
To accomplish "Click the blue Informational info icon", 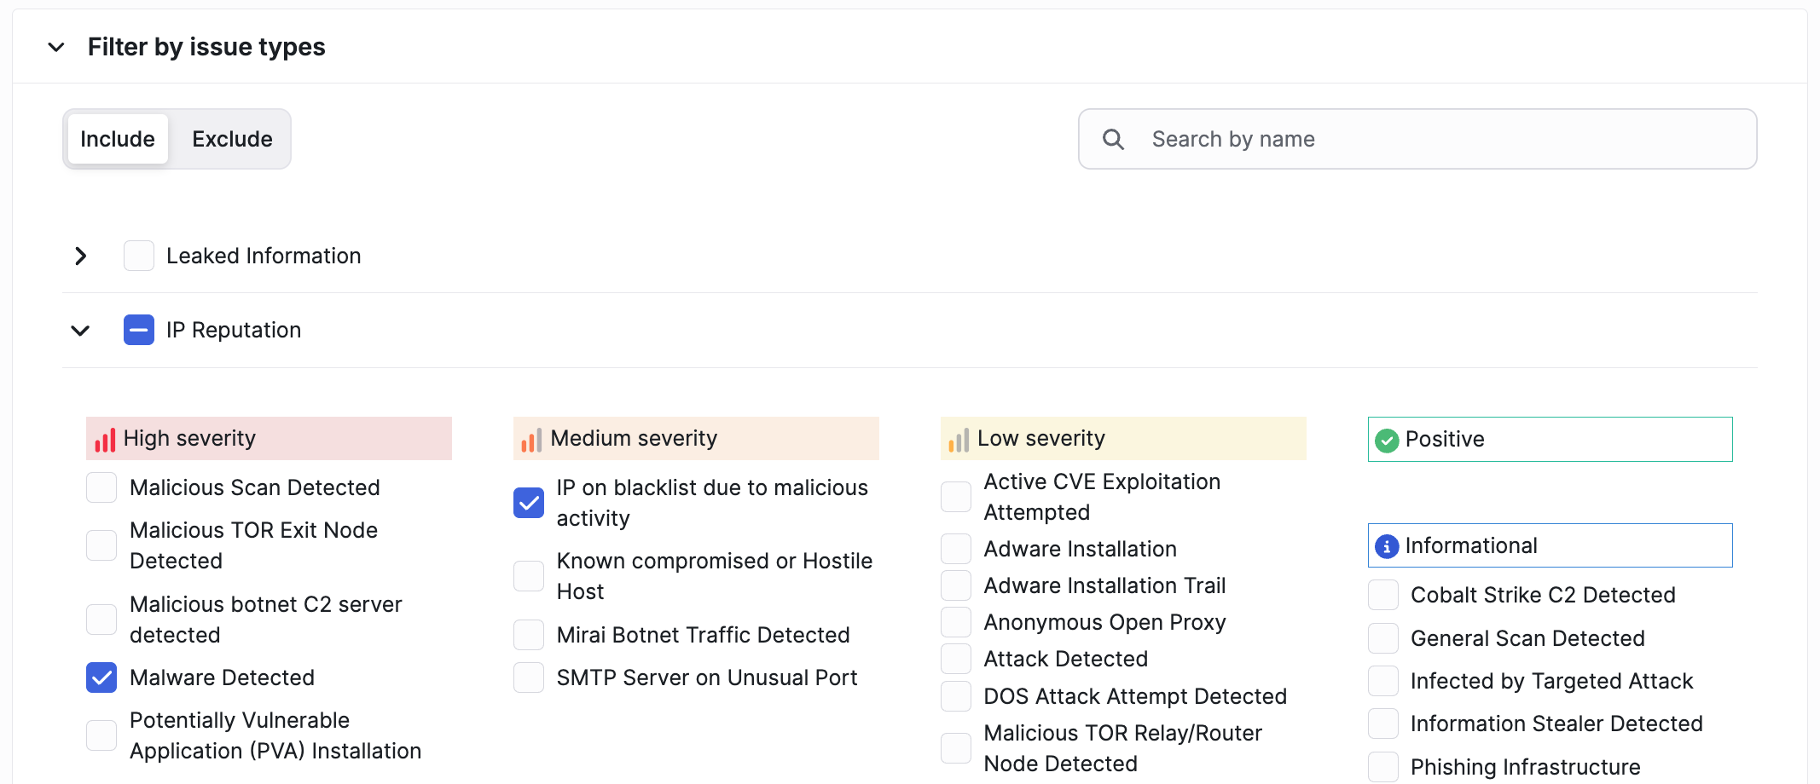I will (1387, 546).
